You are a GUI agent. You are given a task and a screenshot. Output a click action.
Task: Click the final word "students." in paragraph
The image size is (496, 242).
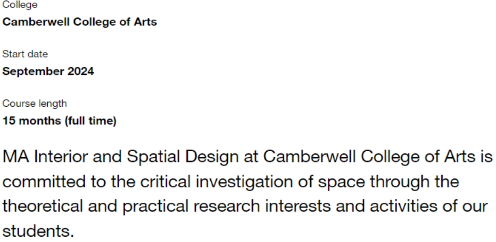(38, 231)
